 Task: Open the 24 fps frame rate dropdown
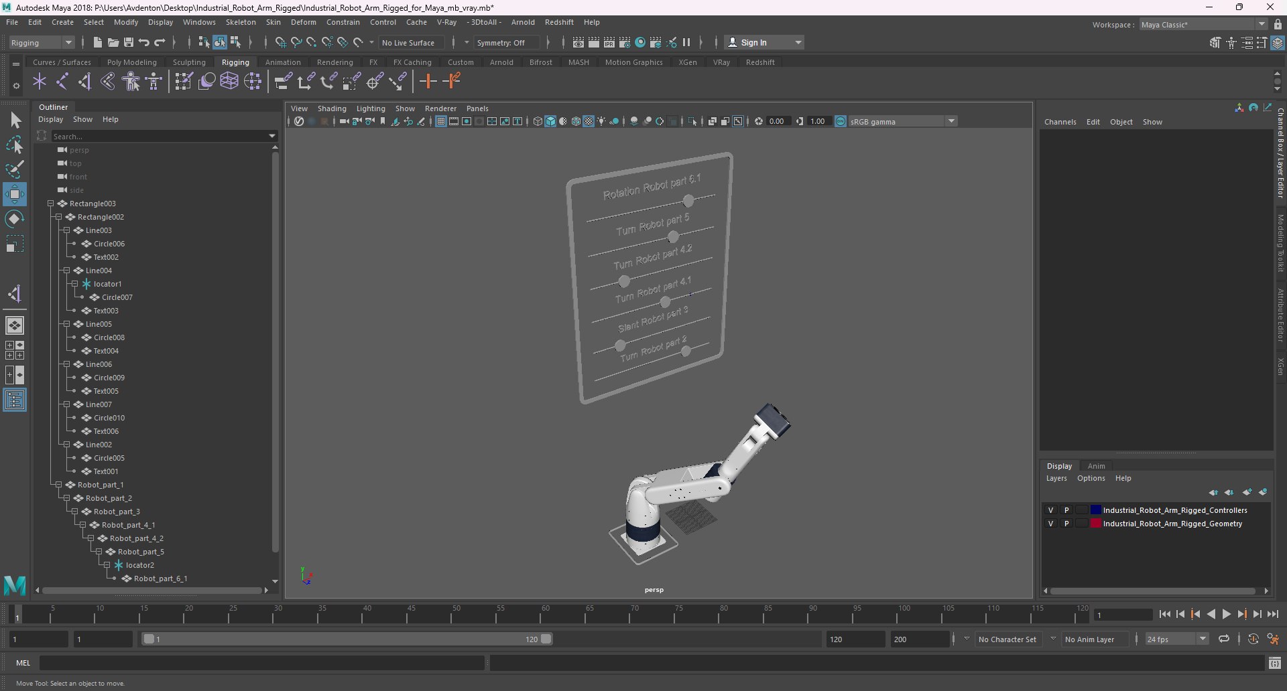(1176, 639)
